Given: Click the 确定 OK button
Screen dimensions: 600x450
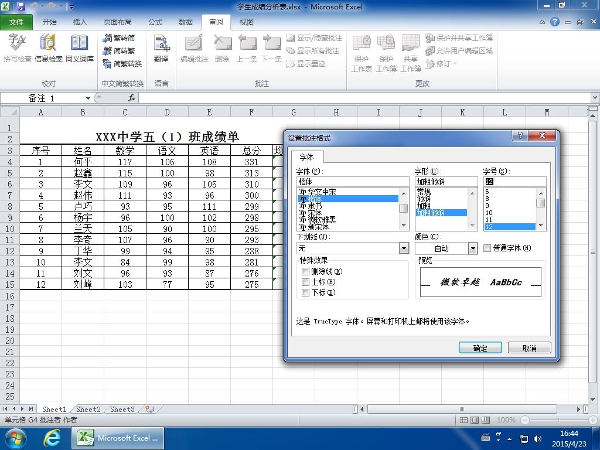Looking at the screenshot, I should 480,348.
